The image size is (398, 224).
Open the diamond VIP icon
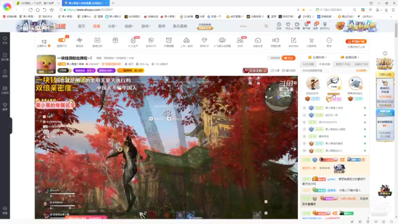pyautogui.click(x=204, y=40)
